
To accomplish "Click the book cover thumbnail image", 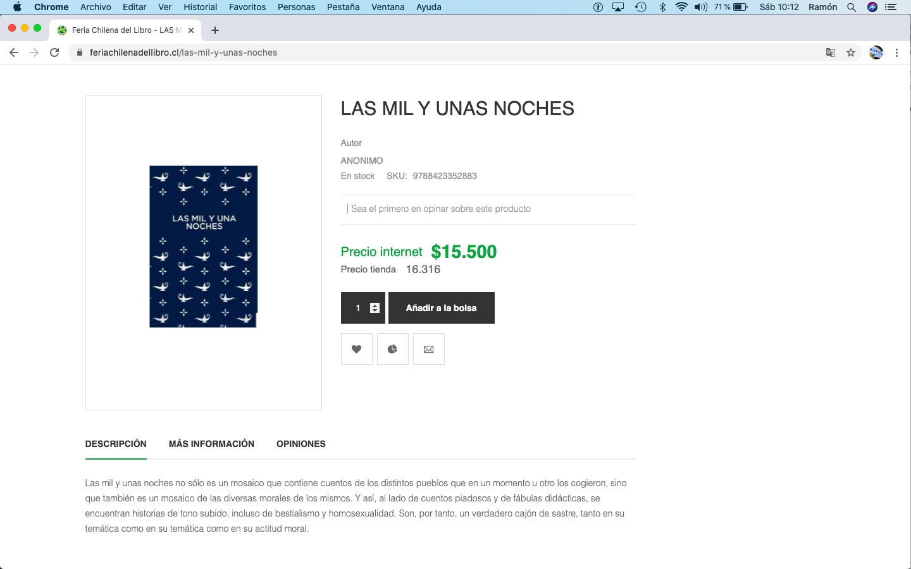I will 204,247.
